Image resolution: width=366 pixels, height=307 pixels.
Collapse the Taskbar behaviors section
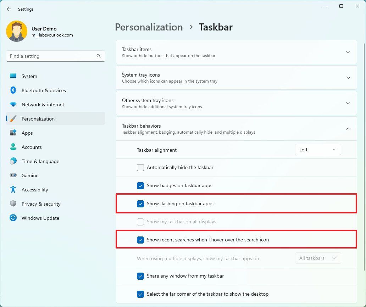348,129
